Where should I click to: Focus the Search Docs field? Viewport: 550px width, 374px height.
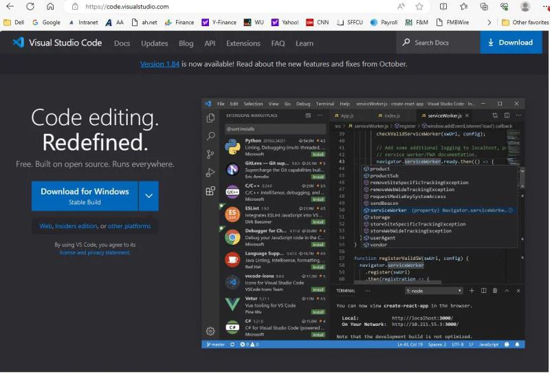438,43
